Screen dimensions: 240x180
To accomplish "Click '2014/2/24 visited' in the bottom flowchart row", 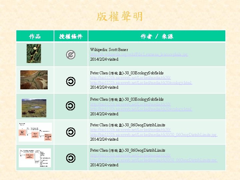I will [x=104, y=165].
